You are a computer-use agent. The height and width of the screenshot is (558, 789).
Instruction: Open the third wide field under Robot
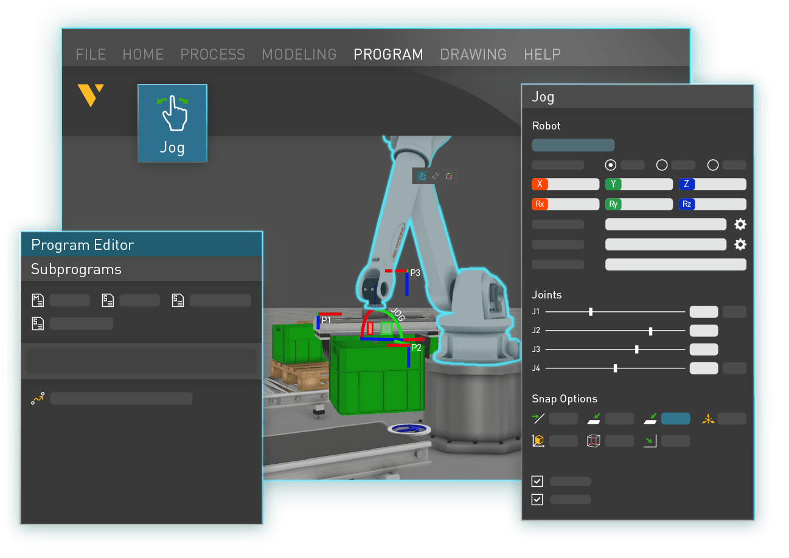(x=675, y=264)
